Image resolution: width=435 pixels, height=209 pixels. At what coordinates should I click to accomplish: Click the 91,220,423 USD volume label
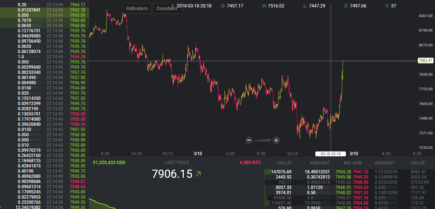[109, 163]
